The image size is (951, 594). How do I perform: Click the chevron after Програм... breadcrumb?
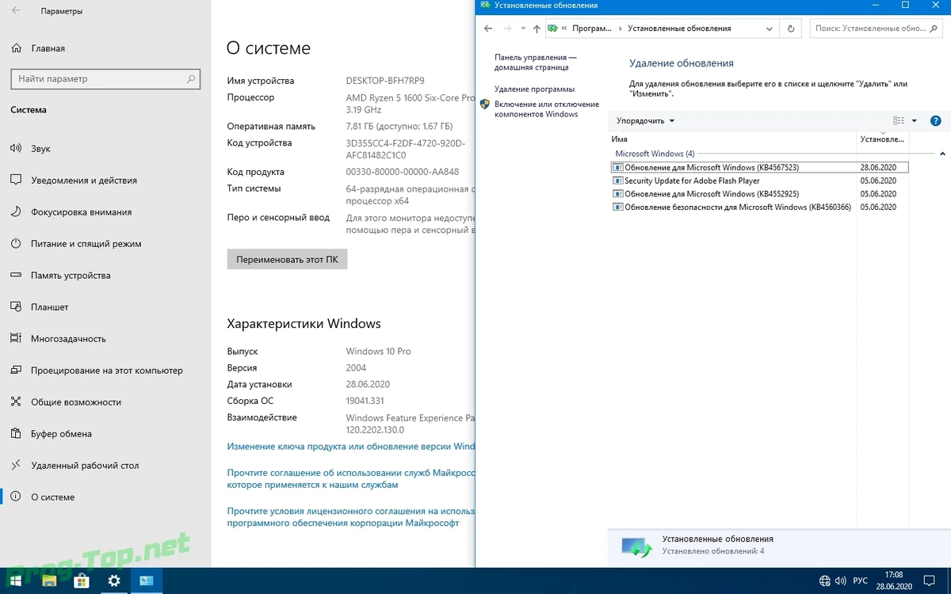[620, 29]
